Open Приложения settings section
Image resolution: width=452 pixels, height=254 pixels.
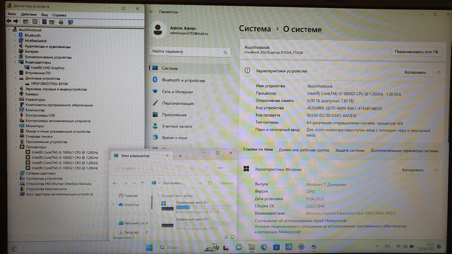174,115
